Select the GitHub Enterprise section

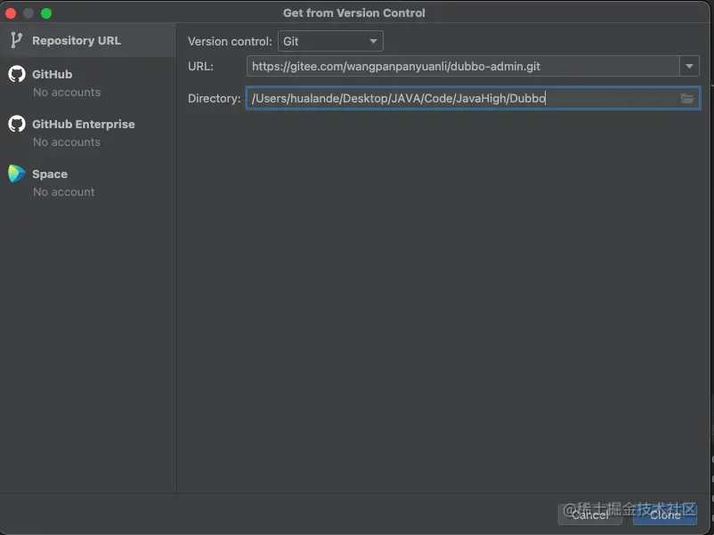pos(88,133)
